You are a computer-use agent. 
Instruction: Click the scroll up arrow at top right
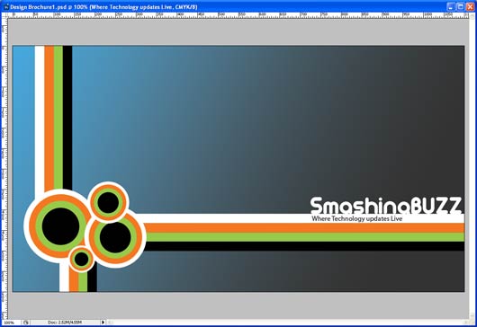[472, 15]
